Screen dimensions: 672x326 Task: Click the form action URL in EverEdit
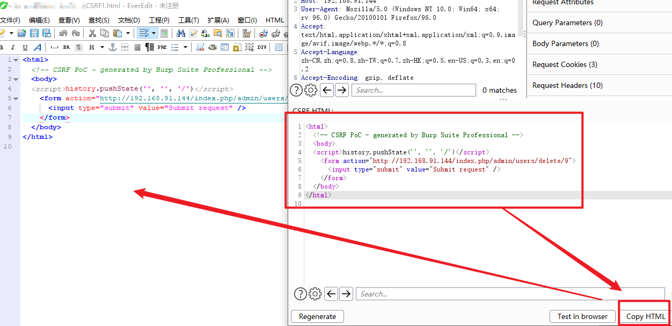[194, 99]
